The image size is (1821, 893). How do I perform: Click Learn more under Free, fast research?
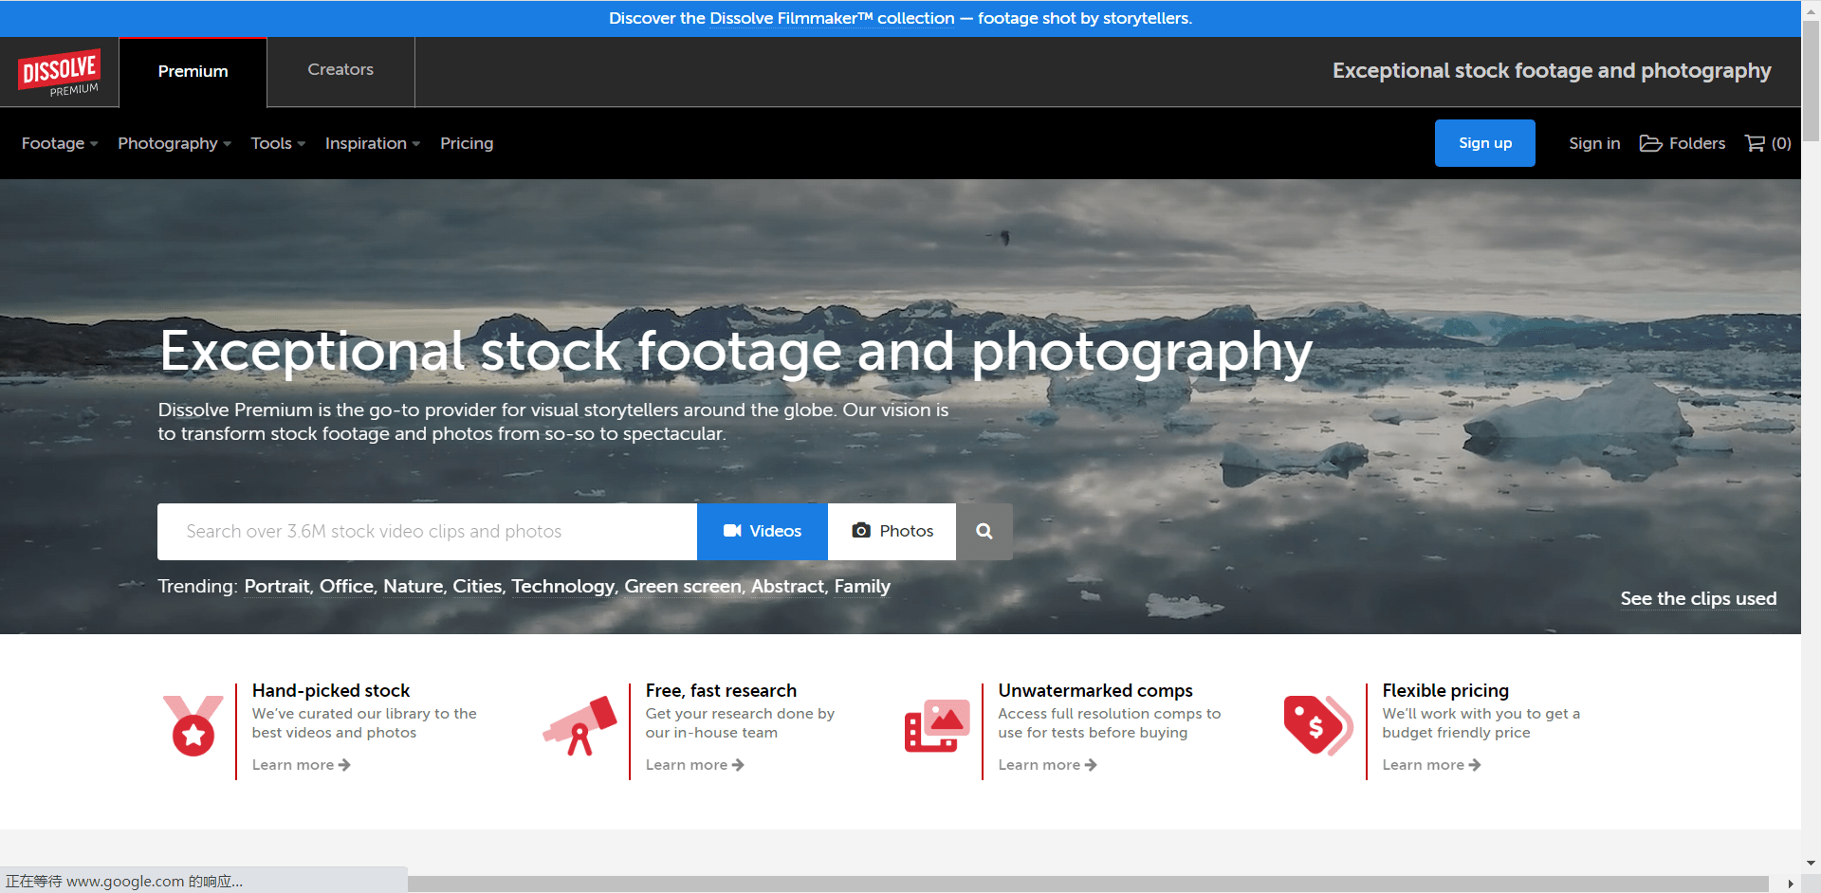click(x=694, y=765)
